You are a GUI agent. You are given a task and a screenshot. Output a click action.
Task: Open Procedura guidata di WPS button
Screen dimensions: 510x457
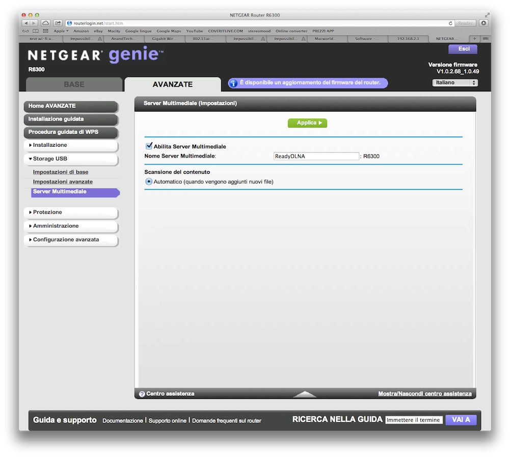click(71, 132)
